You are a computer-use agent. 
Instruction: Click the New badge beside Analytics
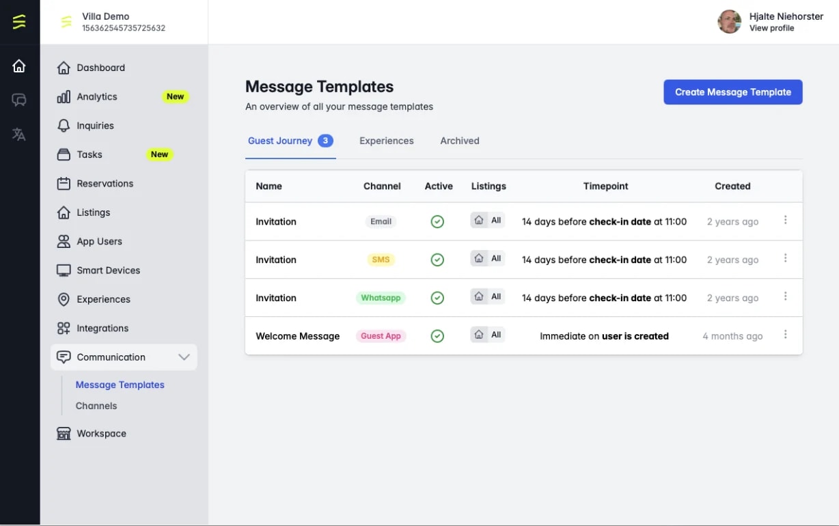[x=176, y=97]
